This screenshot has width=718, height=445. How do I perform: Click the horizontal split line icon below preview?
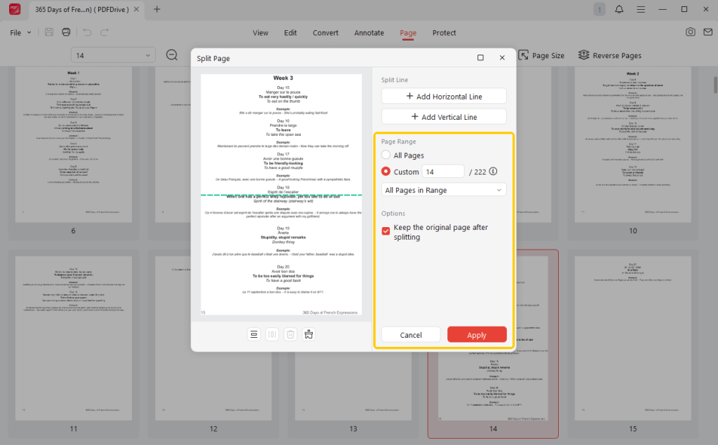(254, 334)
